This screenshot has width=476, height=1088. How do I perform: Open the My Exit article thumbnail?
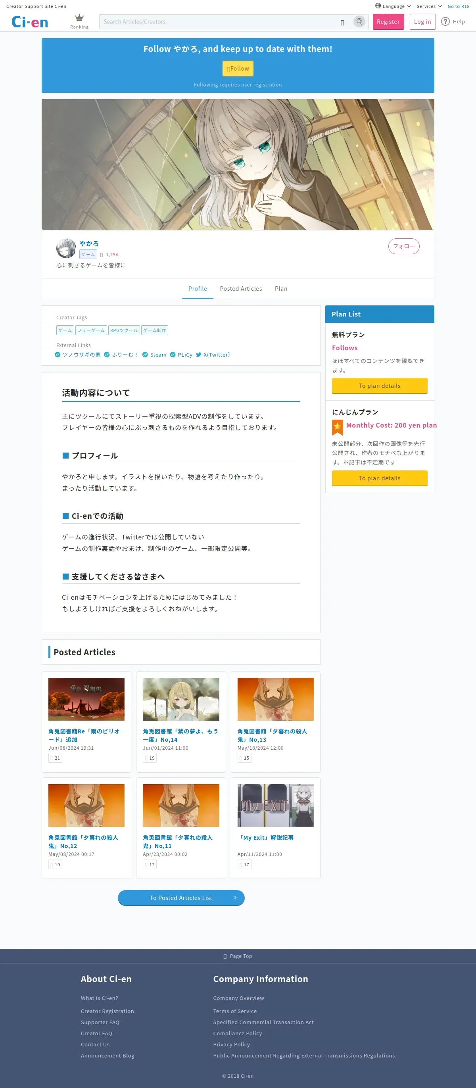pos(275,806)
